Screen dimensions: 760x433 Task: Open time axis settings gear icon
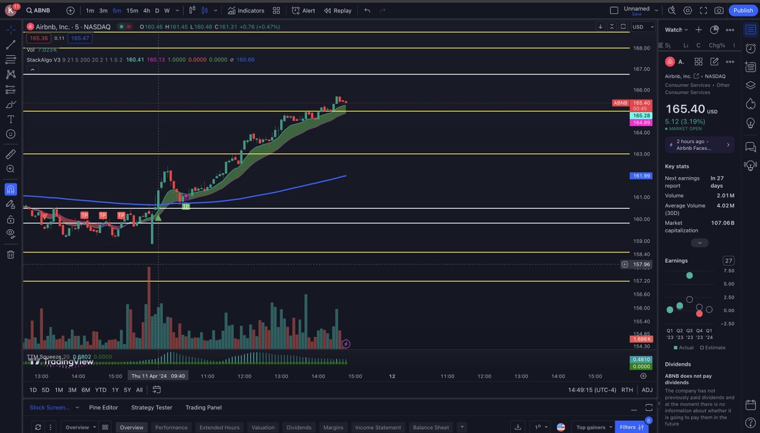643,375
